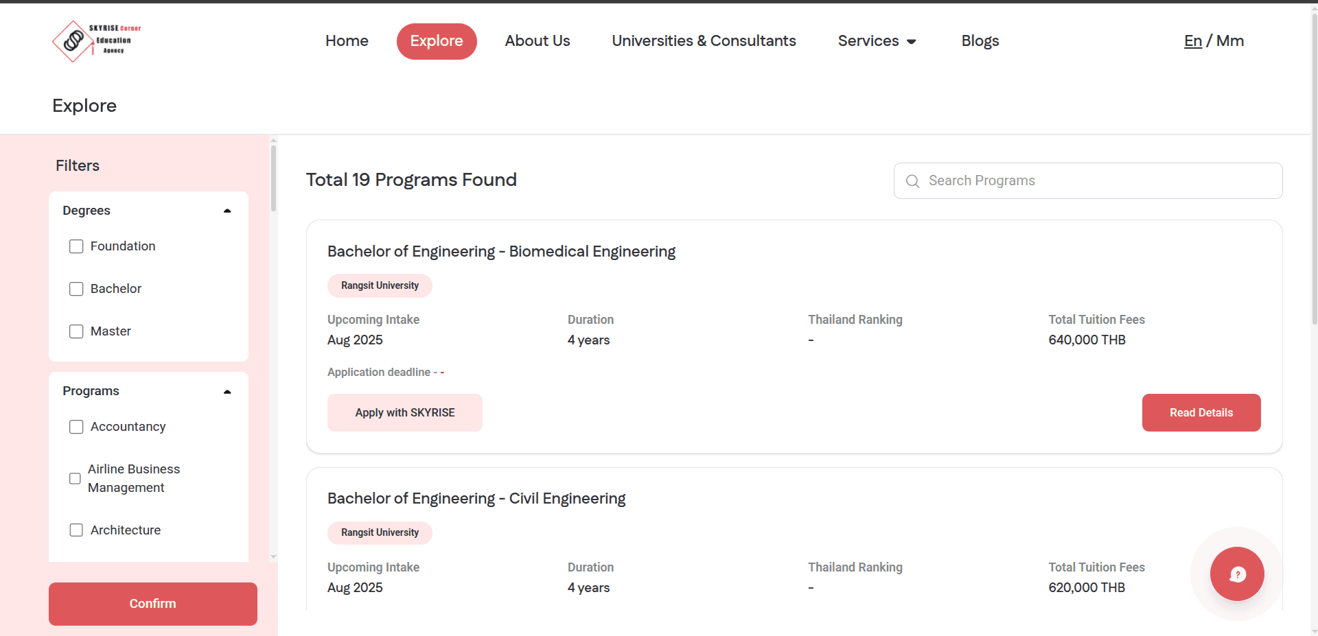The height and width of the screenshot is (636, 1318).
Task: Collapse the Degrees filter section
Action: coord(227,211)
